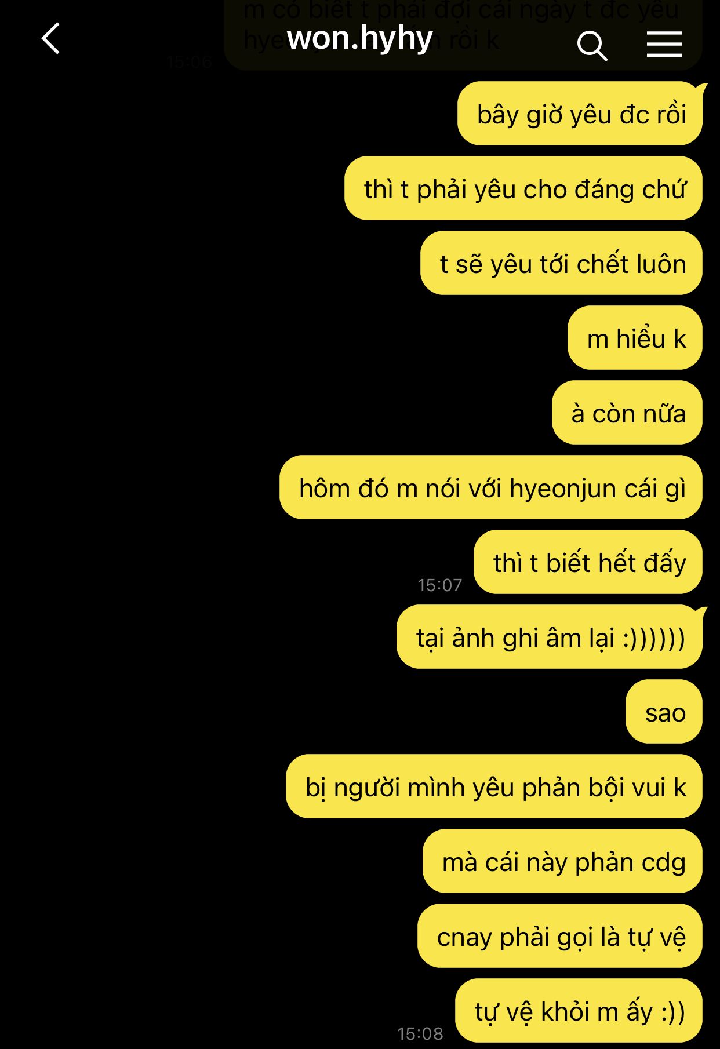Tap the "m hiểu k" message
The height and width of the screenshot is (1049, 720).
[635, 338]
